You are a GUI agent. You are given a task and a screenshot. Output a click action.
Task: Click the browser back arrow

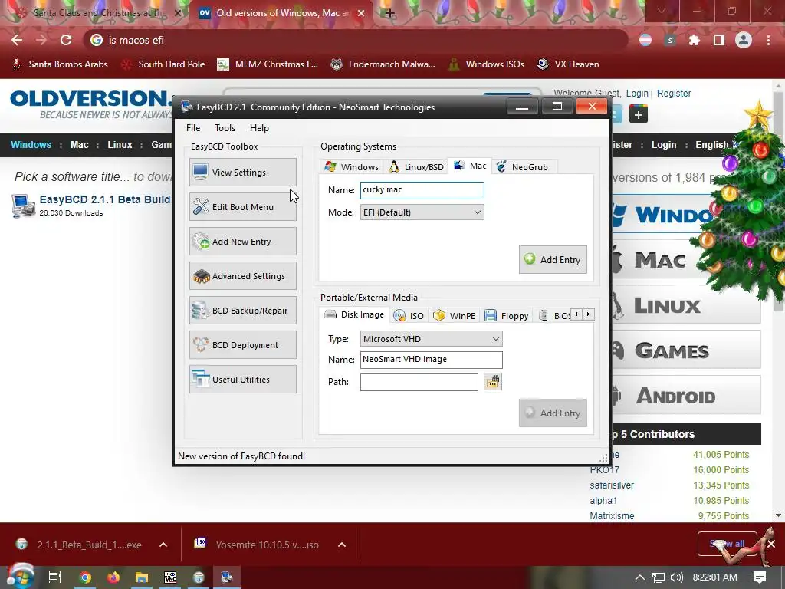pyautogui.click(x=17, y=40)
